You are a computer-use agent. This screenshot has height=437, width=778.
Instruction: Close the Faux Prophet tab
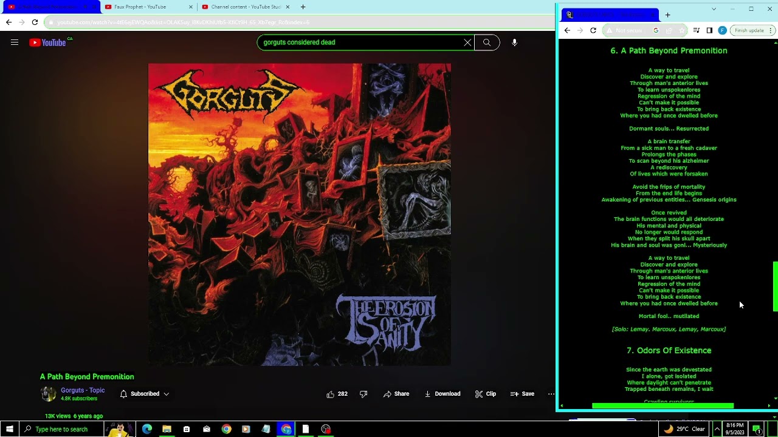pos(191,7)
